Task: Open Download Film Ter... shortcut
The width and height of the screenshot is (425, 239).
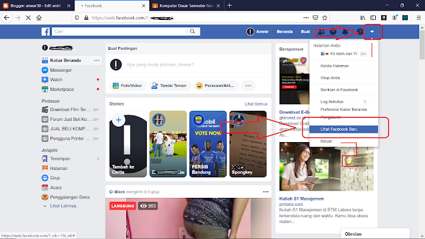Action: coord(70,110)
